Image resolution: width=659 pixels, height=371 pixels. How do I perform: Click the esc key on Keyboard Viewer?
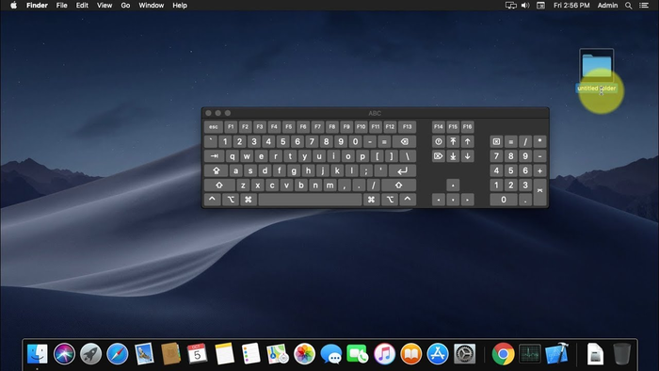(x=214, y=127)
